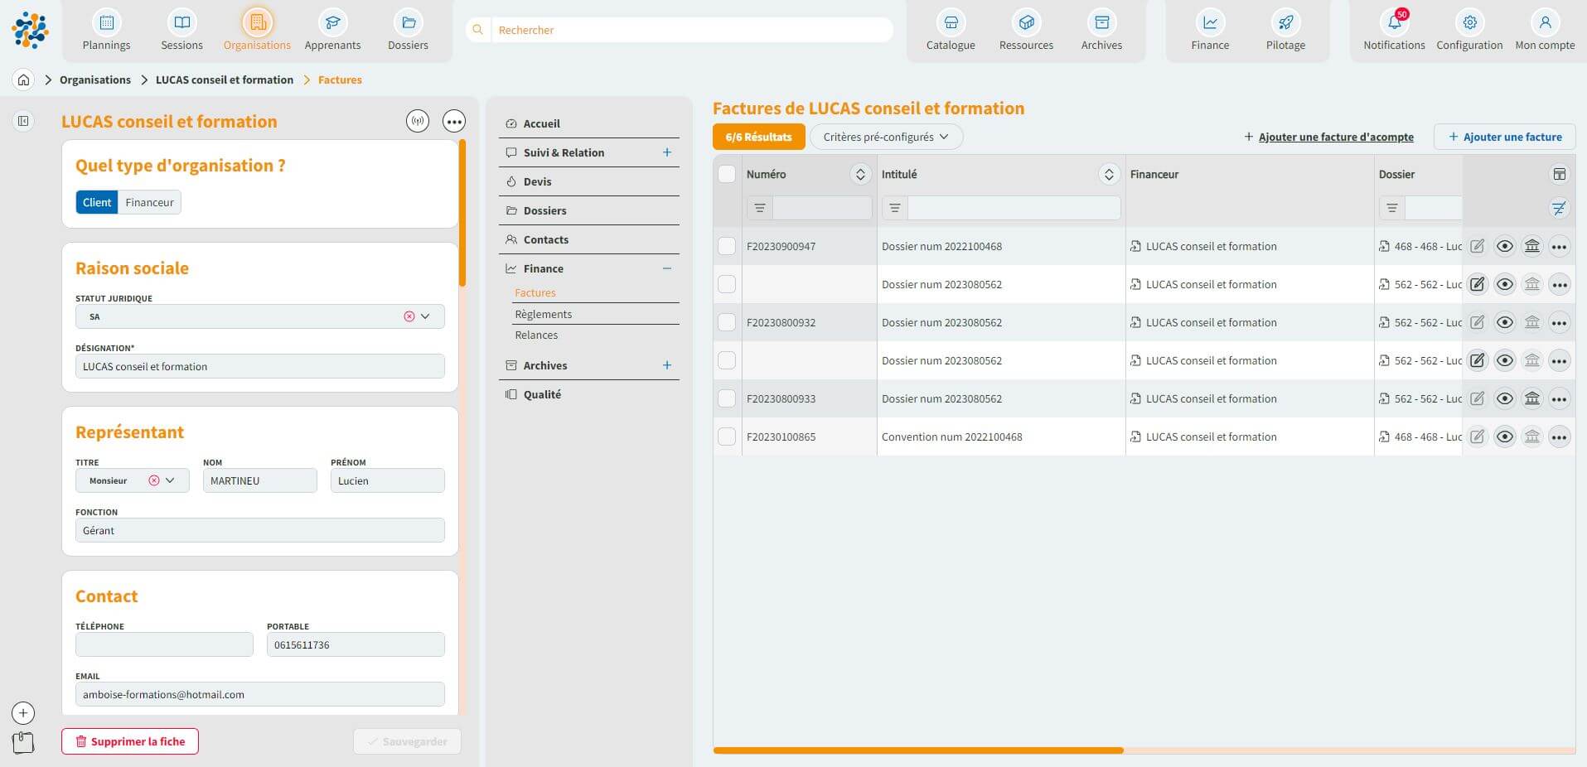Click Ajouter une facture button
Image resolution: width=1587 pixels, height=767 pixels.
1504,137
